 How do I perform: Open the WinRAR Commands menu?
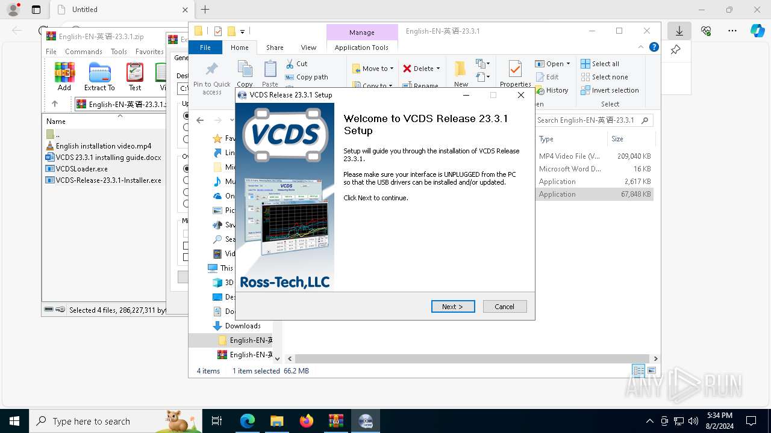coord(84,52)
